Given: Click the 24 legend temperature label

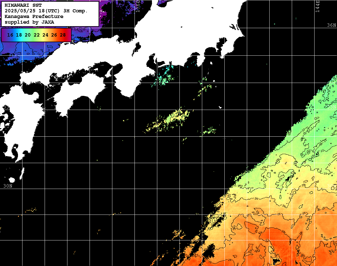Looking at the screenshot, I should pyautogui.click(x=45, y=35).
